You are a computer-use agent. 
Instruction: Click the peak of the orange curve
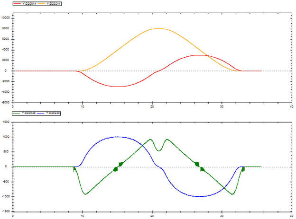tap(158, 28)
